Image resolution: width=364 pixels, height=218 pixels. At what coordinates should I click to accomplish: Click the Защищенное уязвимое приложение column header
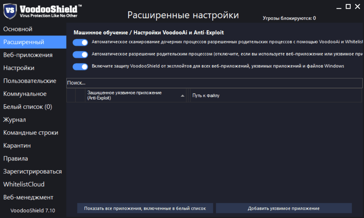coord(136,95)
